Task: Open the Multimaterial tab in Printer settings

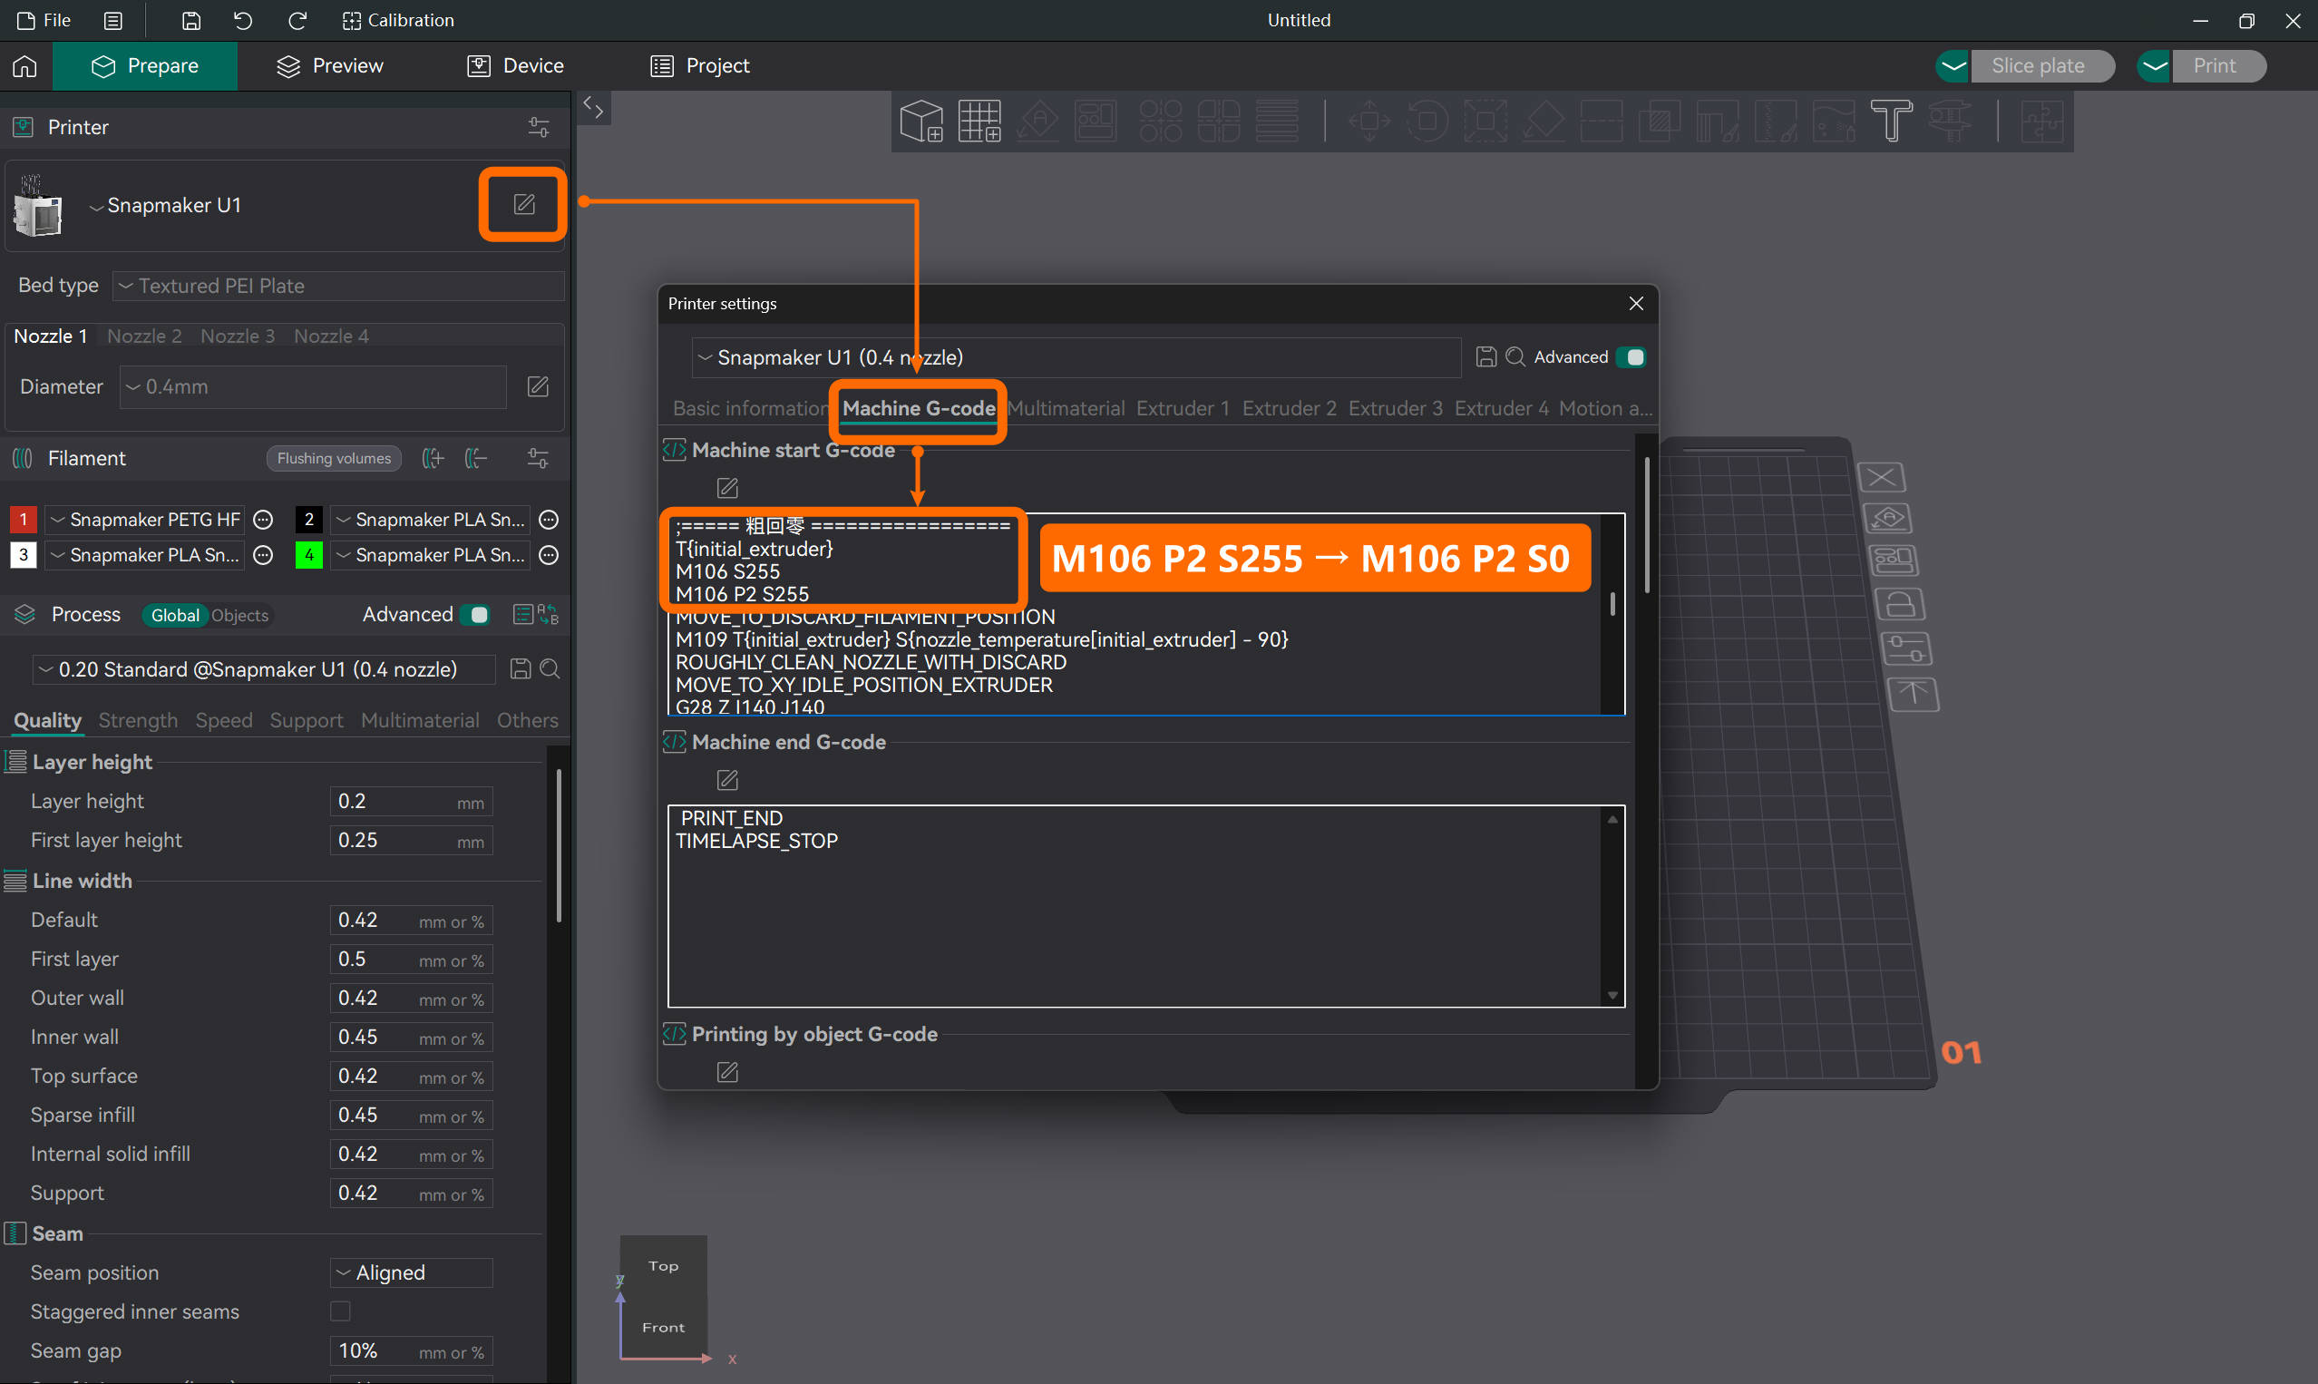Action: click(1066, 408)
